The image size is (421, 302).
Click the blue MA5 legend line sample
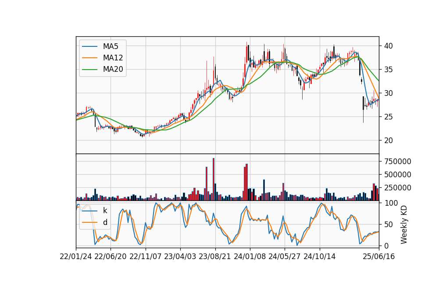point(89,46)
